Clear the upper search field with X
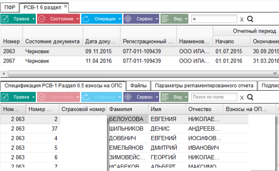The image size is (279, 171). point(242,20)
